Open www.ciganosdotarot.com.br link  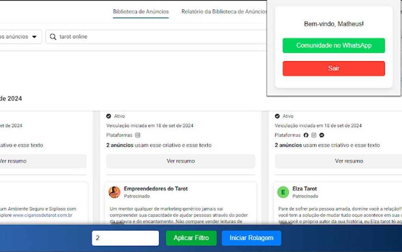click(43, 215)
